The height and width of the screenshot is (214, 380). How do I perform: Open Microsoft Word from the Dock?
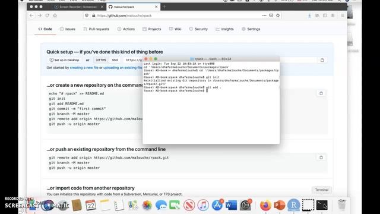pyautogui.click(x=231, y=205)
